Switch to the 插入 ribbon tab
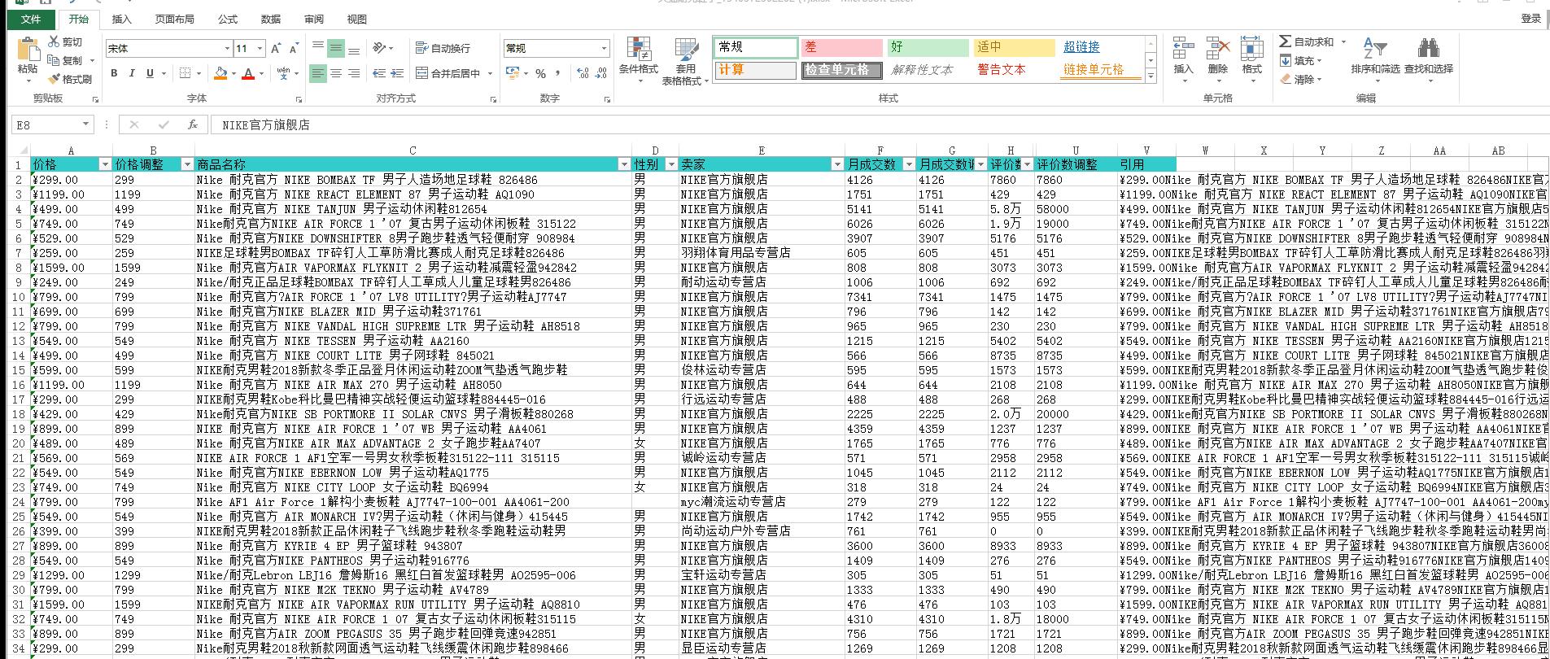Image resolution: width=1550 pixels, height=659 pixels. click(121, 19)
